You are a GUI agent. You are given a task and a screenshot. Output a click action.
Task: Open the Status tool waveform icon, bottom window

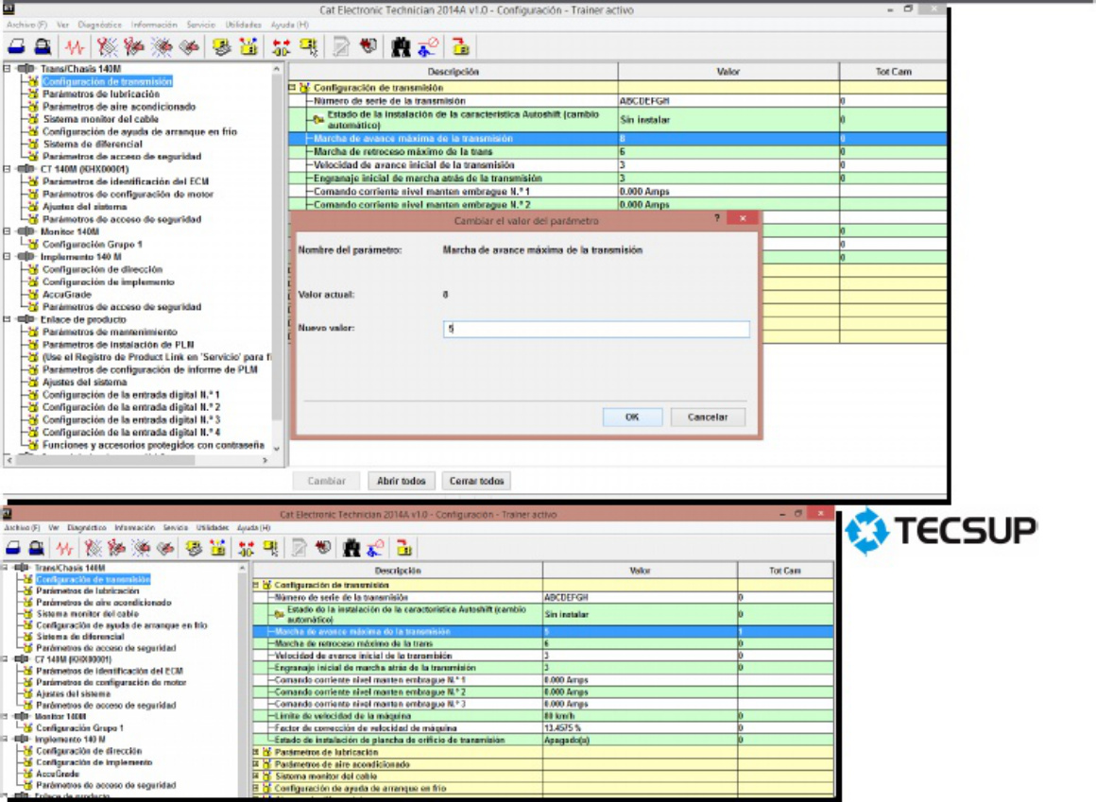(64, 549)
